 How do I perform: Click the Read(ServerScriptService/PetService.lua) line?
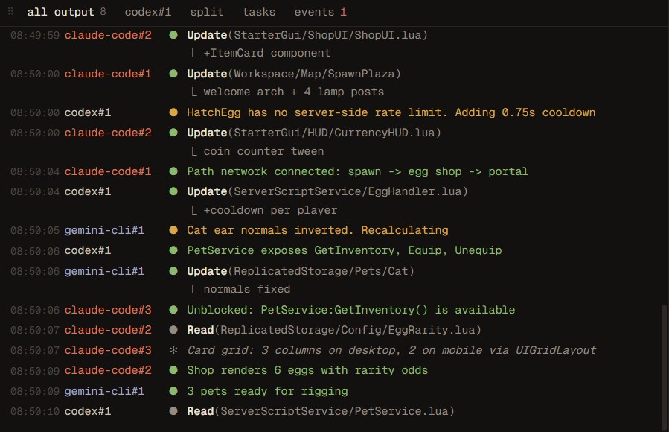pyautogui.click(x=321, y=411)
